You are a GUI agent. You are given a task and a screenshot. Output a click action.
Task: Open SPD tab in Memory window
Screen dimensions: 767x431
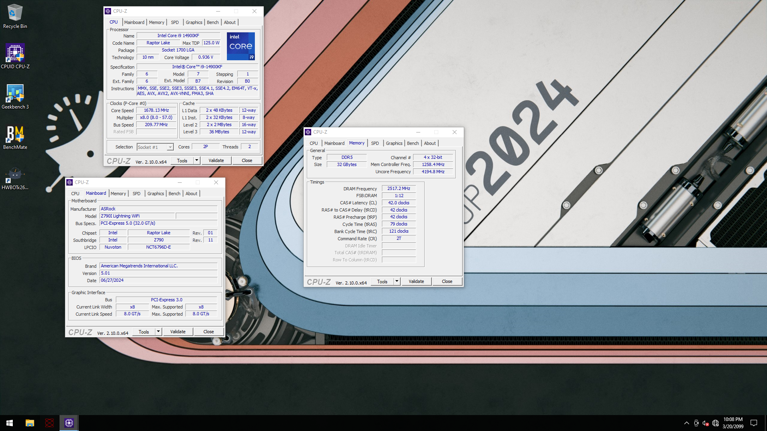tap(375, 143)
